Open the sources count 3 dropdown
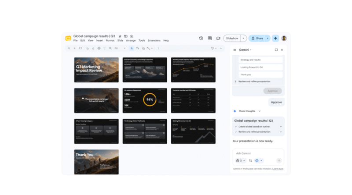Viewport: 352px width, 195px height. click(x=241, y=160)
